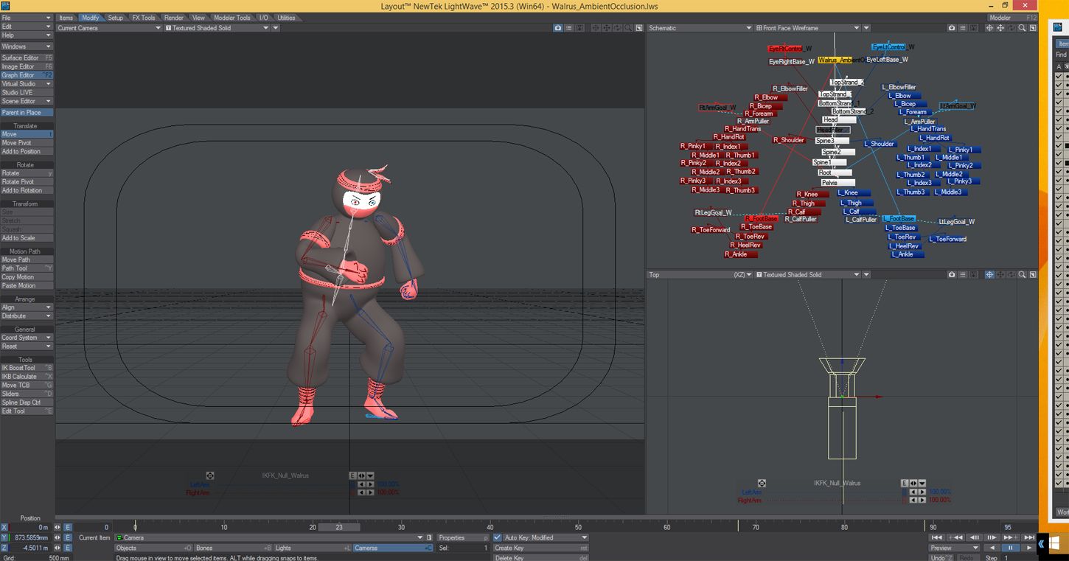The image size is (1069, 561).
Task: Jump to first frame with rewind-to-start button
Action: click(938, 537)
